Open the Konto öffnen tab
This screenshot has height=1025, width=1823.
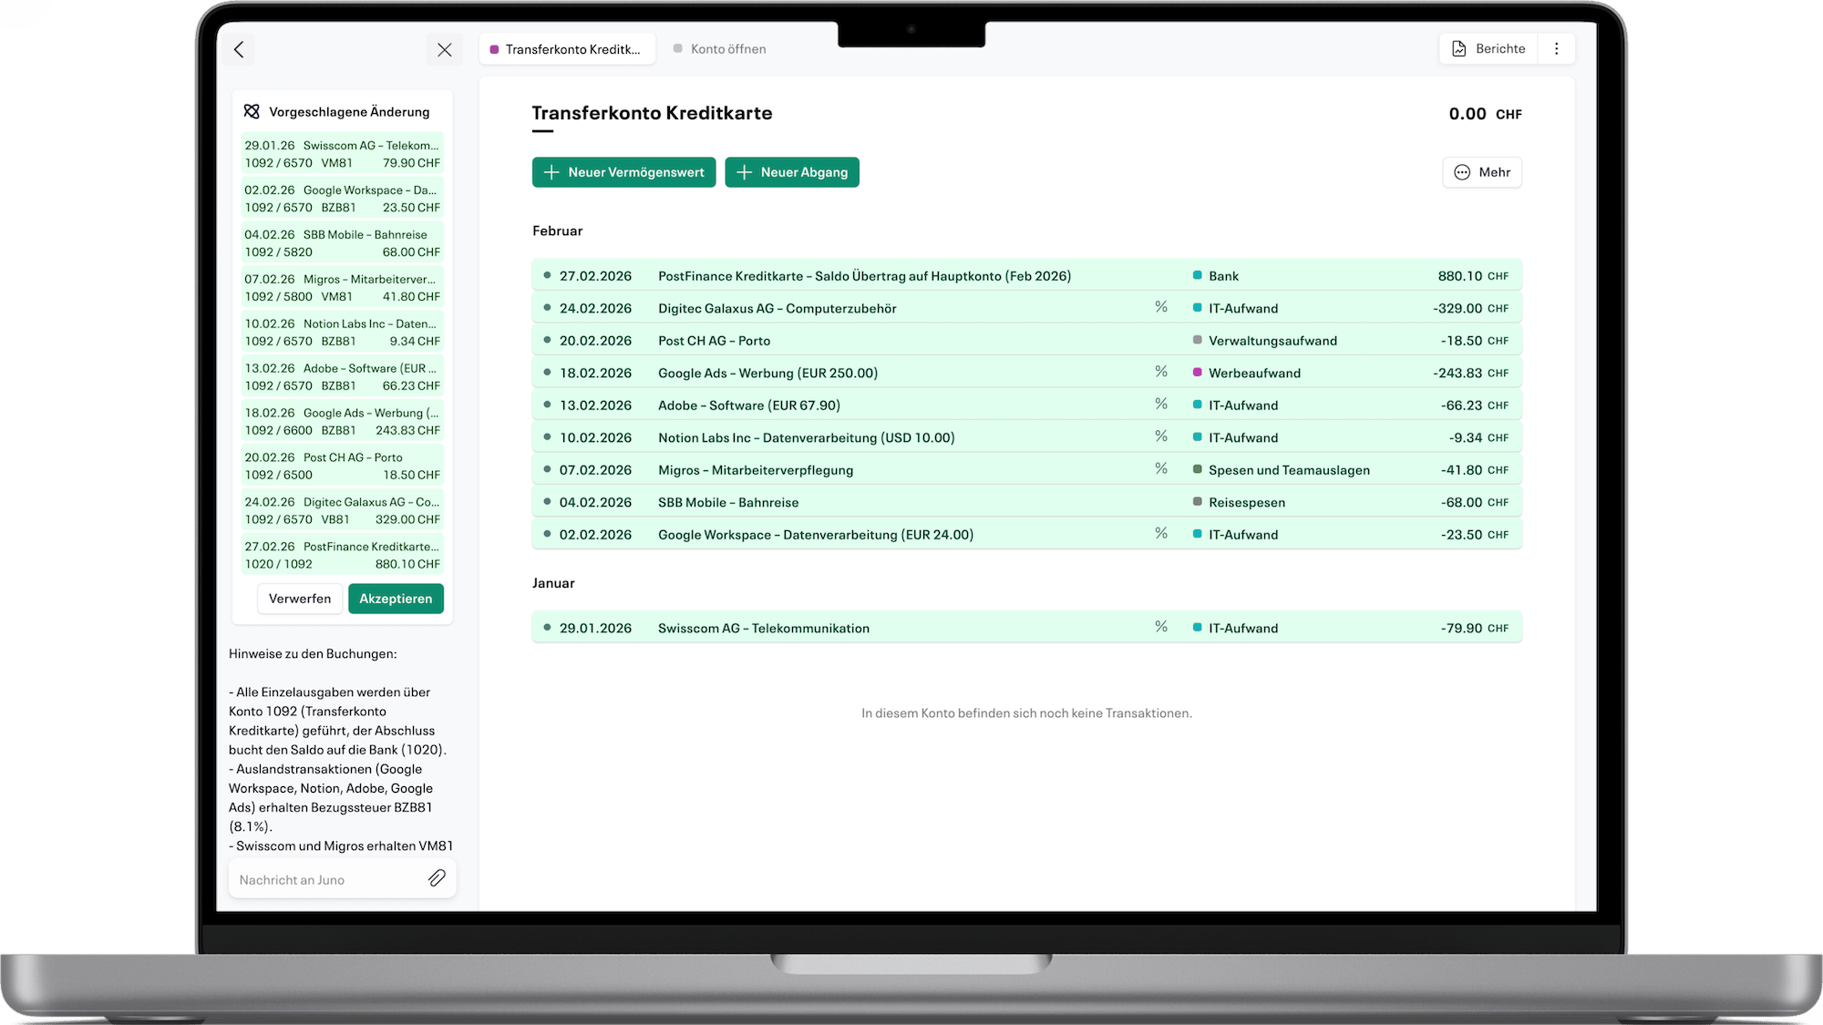[x=720, y=49]
